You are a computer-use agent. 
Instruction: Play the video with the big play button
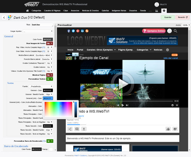point(123,84)
